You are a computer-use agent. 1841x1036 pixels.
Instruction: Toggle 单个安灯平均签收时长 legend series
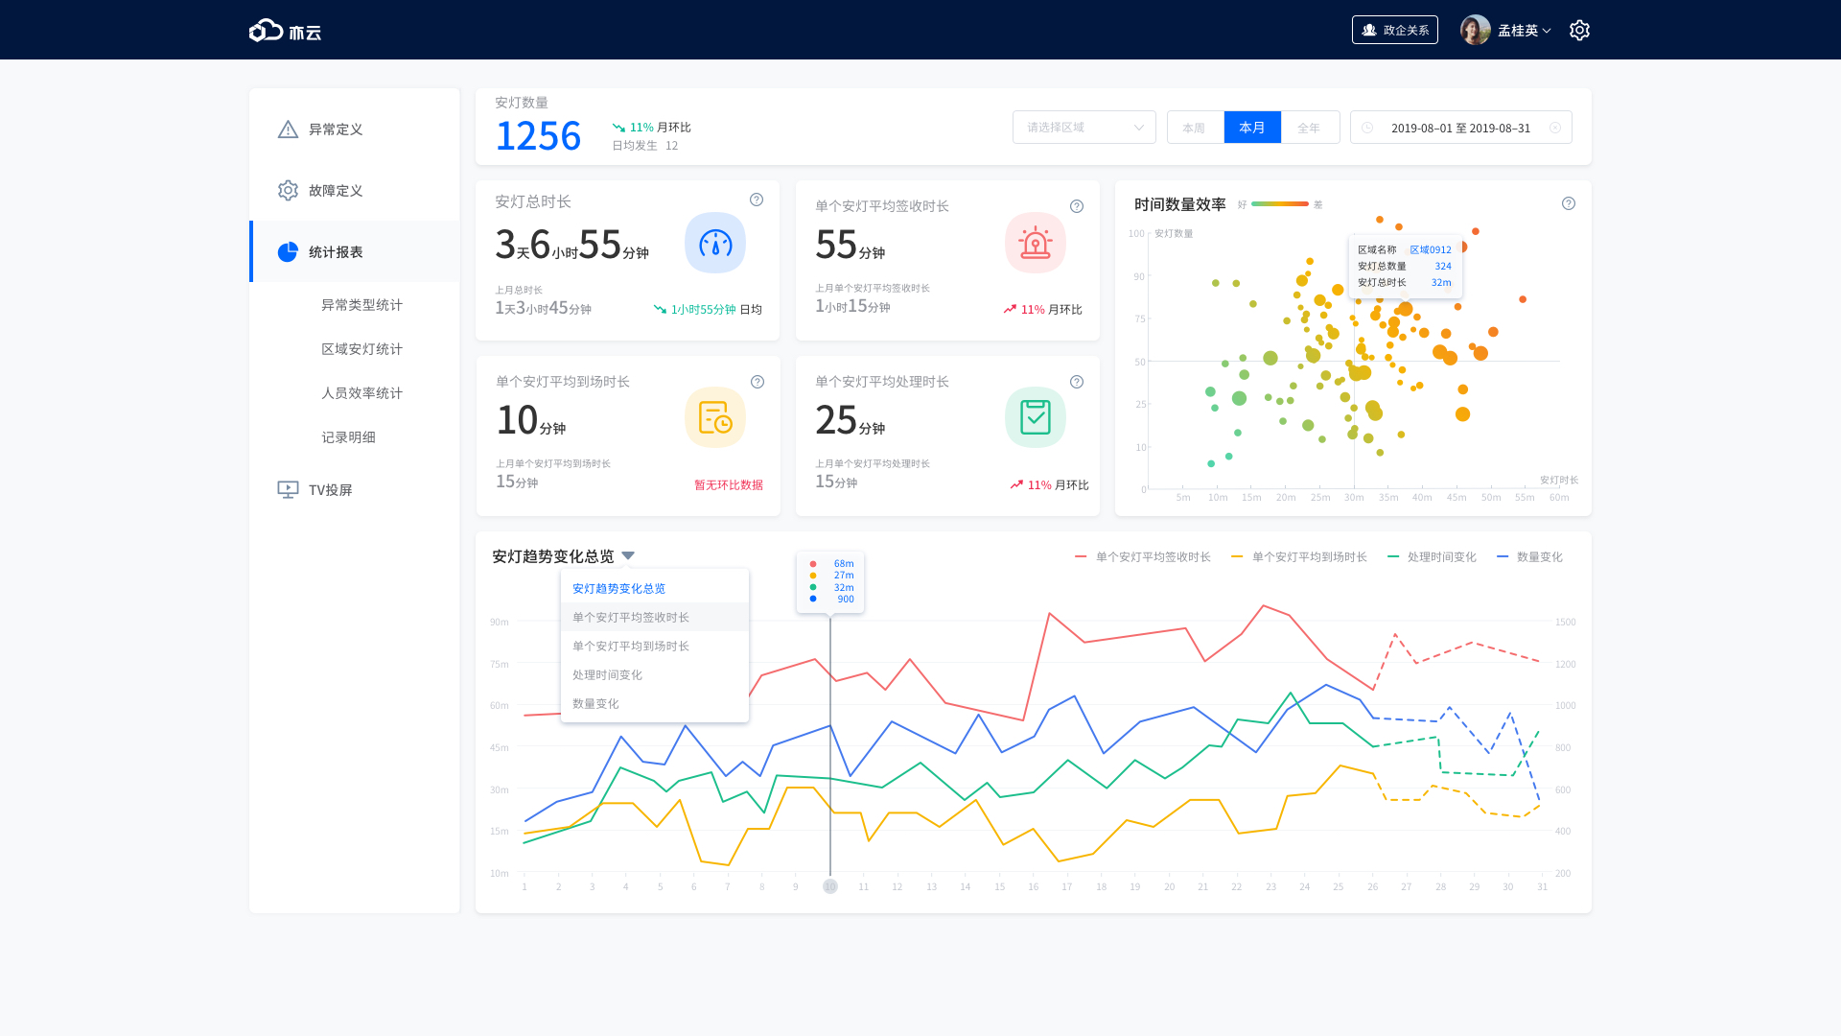(x=1143, y=557)
